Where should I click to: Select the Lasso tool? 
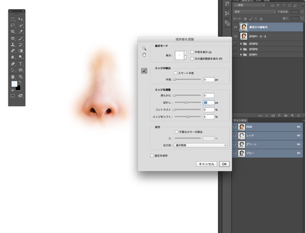point(13,25)
